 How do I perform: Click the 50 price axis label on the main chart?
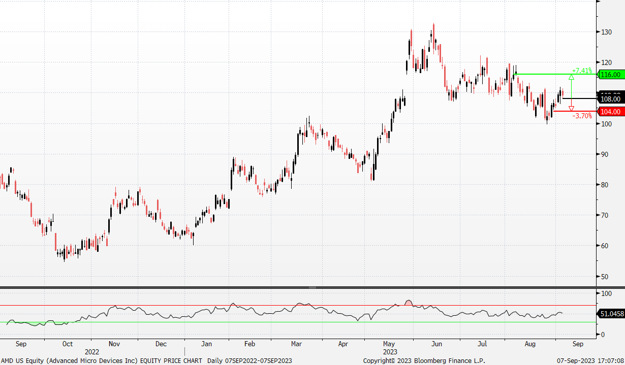605,277
